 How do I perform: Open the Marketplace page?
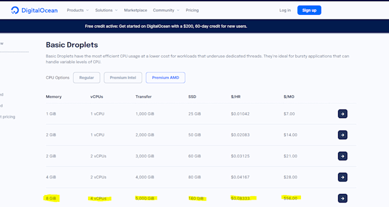coord(136,10)
